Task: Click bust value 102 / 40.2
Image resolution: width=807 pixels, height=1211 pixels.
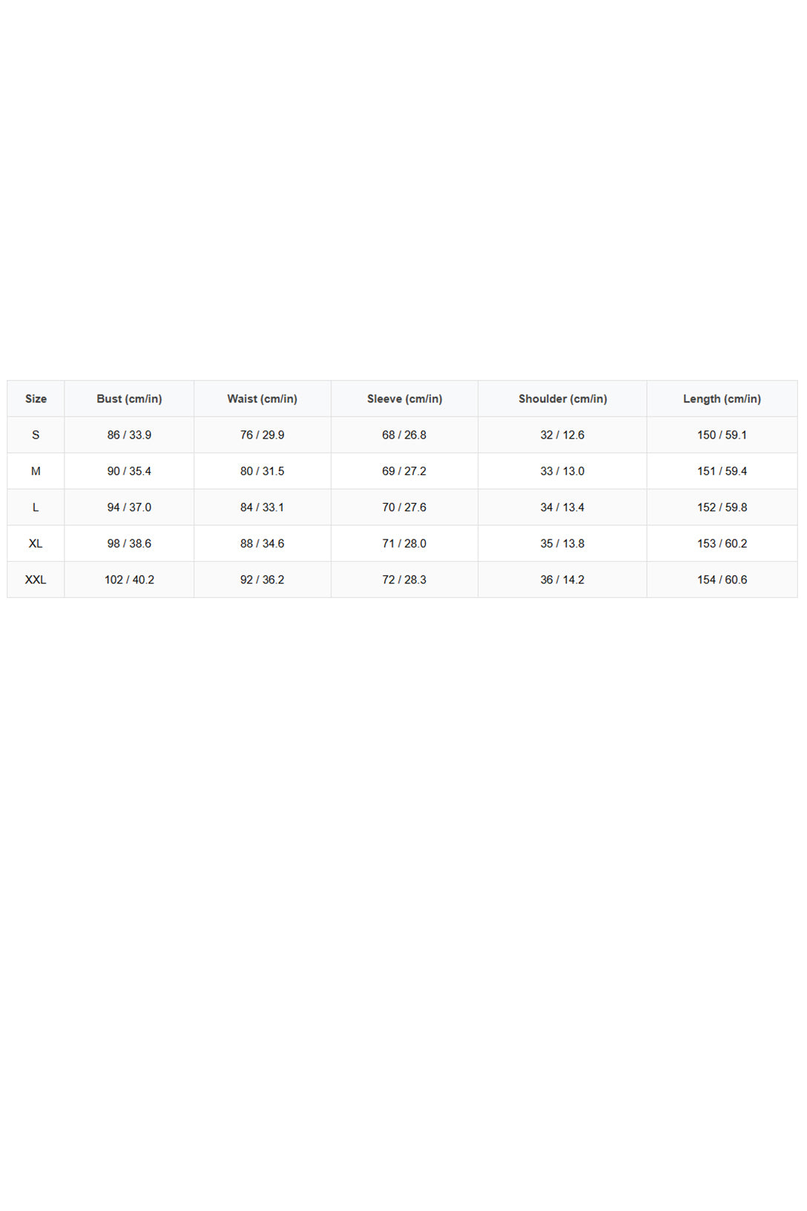Action: [129, 580]
